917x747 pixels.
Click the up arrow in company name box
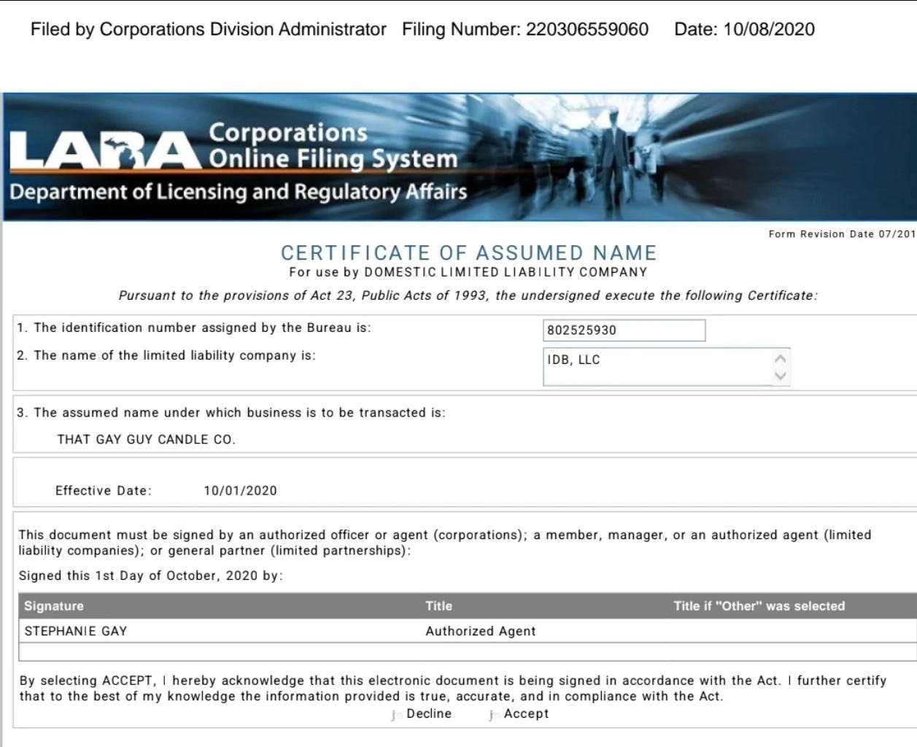click(x=781, y=358)
